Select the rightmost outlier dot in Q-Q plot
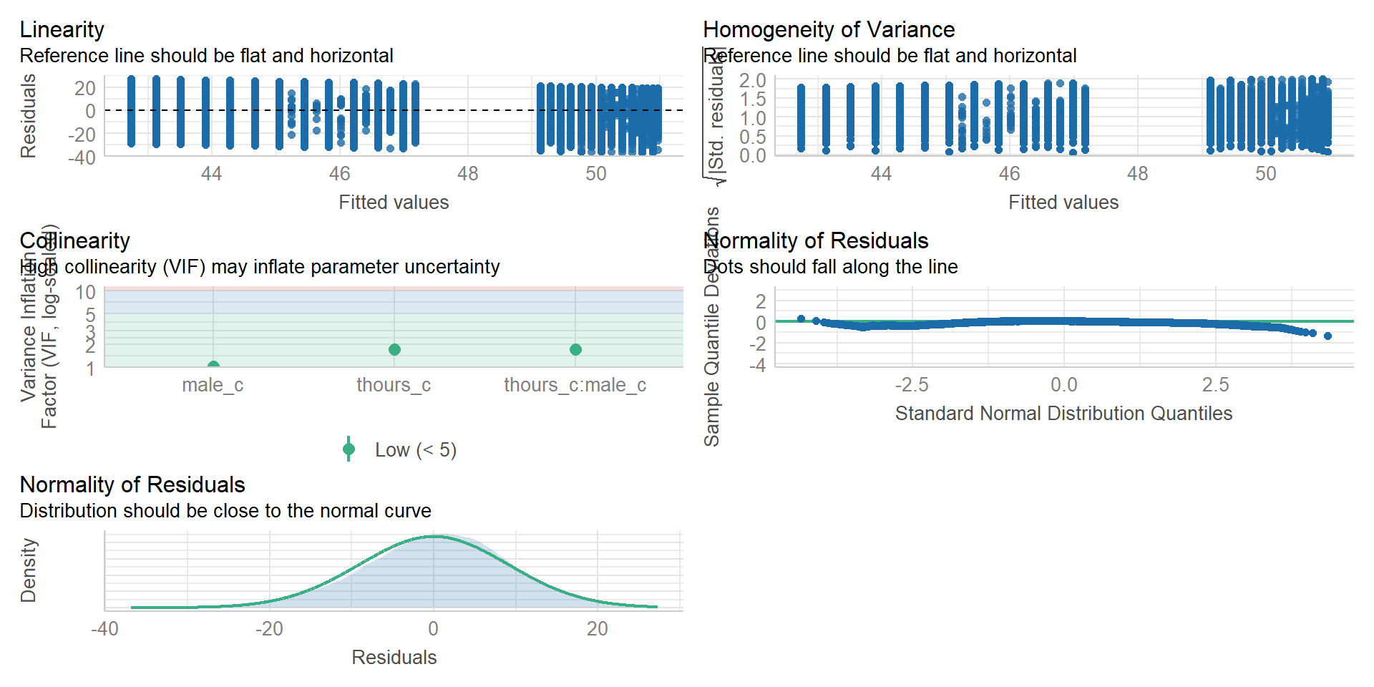 (x=1327, y=336)
